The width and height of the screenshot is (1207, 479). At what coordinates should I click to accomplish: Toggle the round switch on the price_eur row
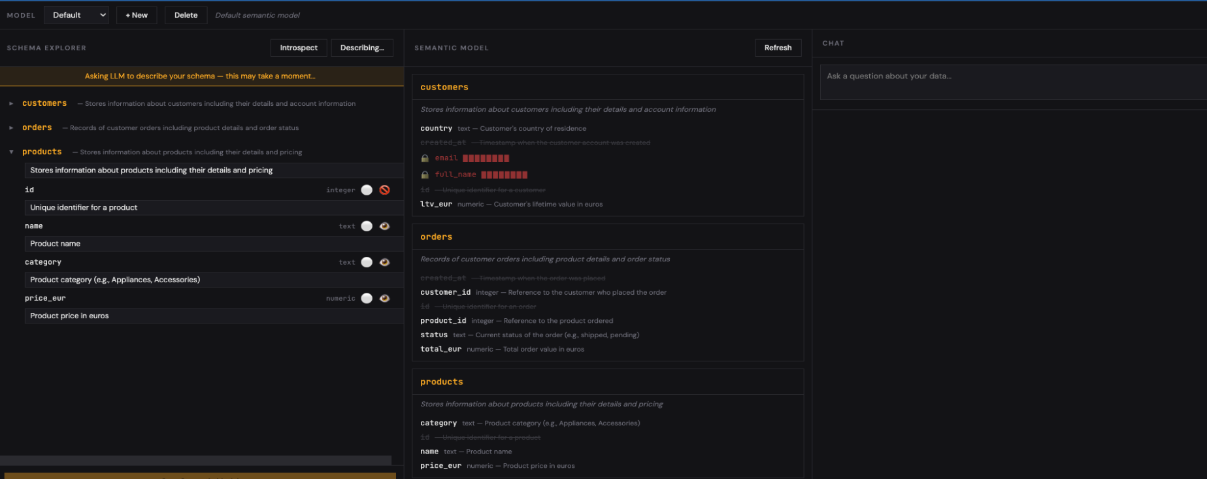point(367,298)
